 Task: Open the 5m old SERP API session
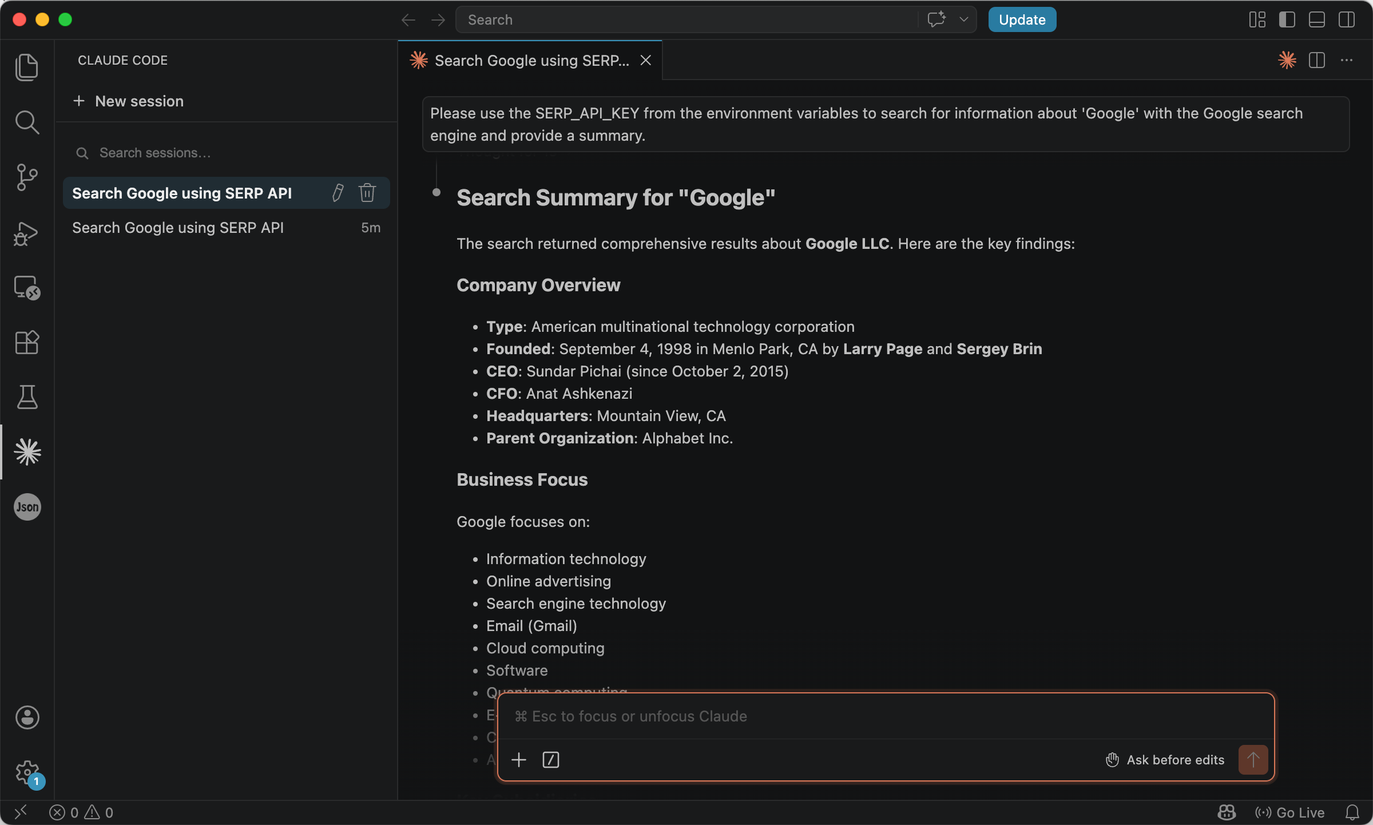[227, 228]
